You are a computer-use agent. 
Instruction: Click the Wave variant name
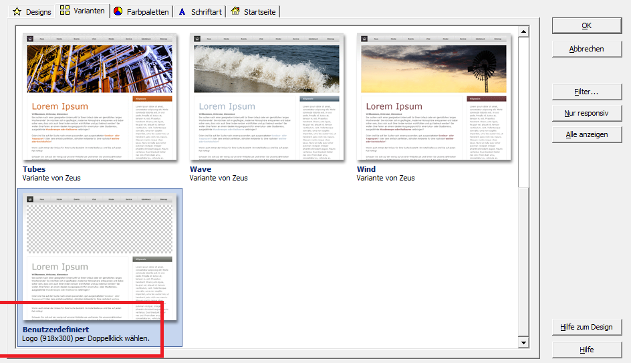201,169
